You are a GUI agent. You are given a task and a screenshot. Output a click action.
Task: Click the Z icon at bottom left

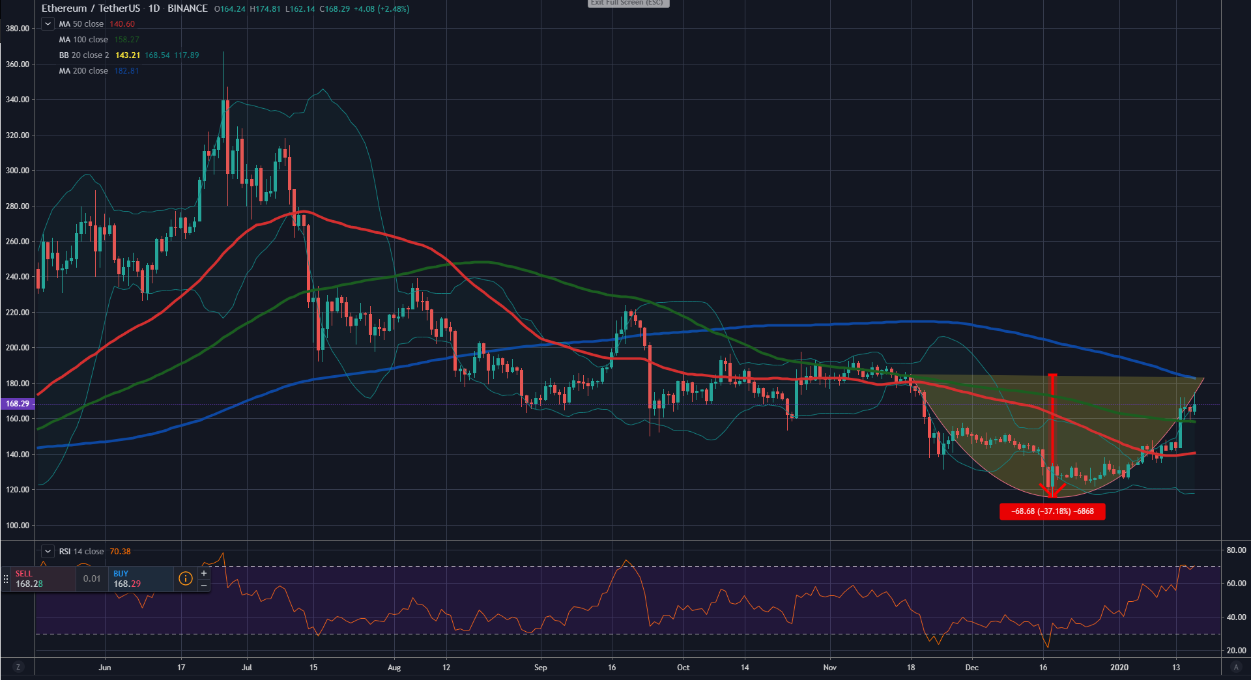click(18, 667)
